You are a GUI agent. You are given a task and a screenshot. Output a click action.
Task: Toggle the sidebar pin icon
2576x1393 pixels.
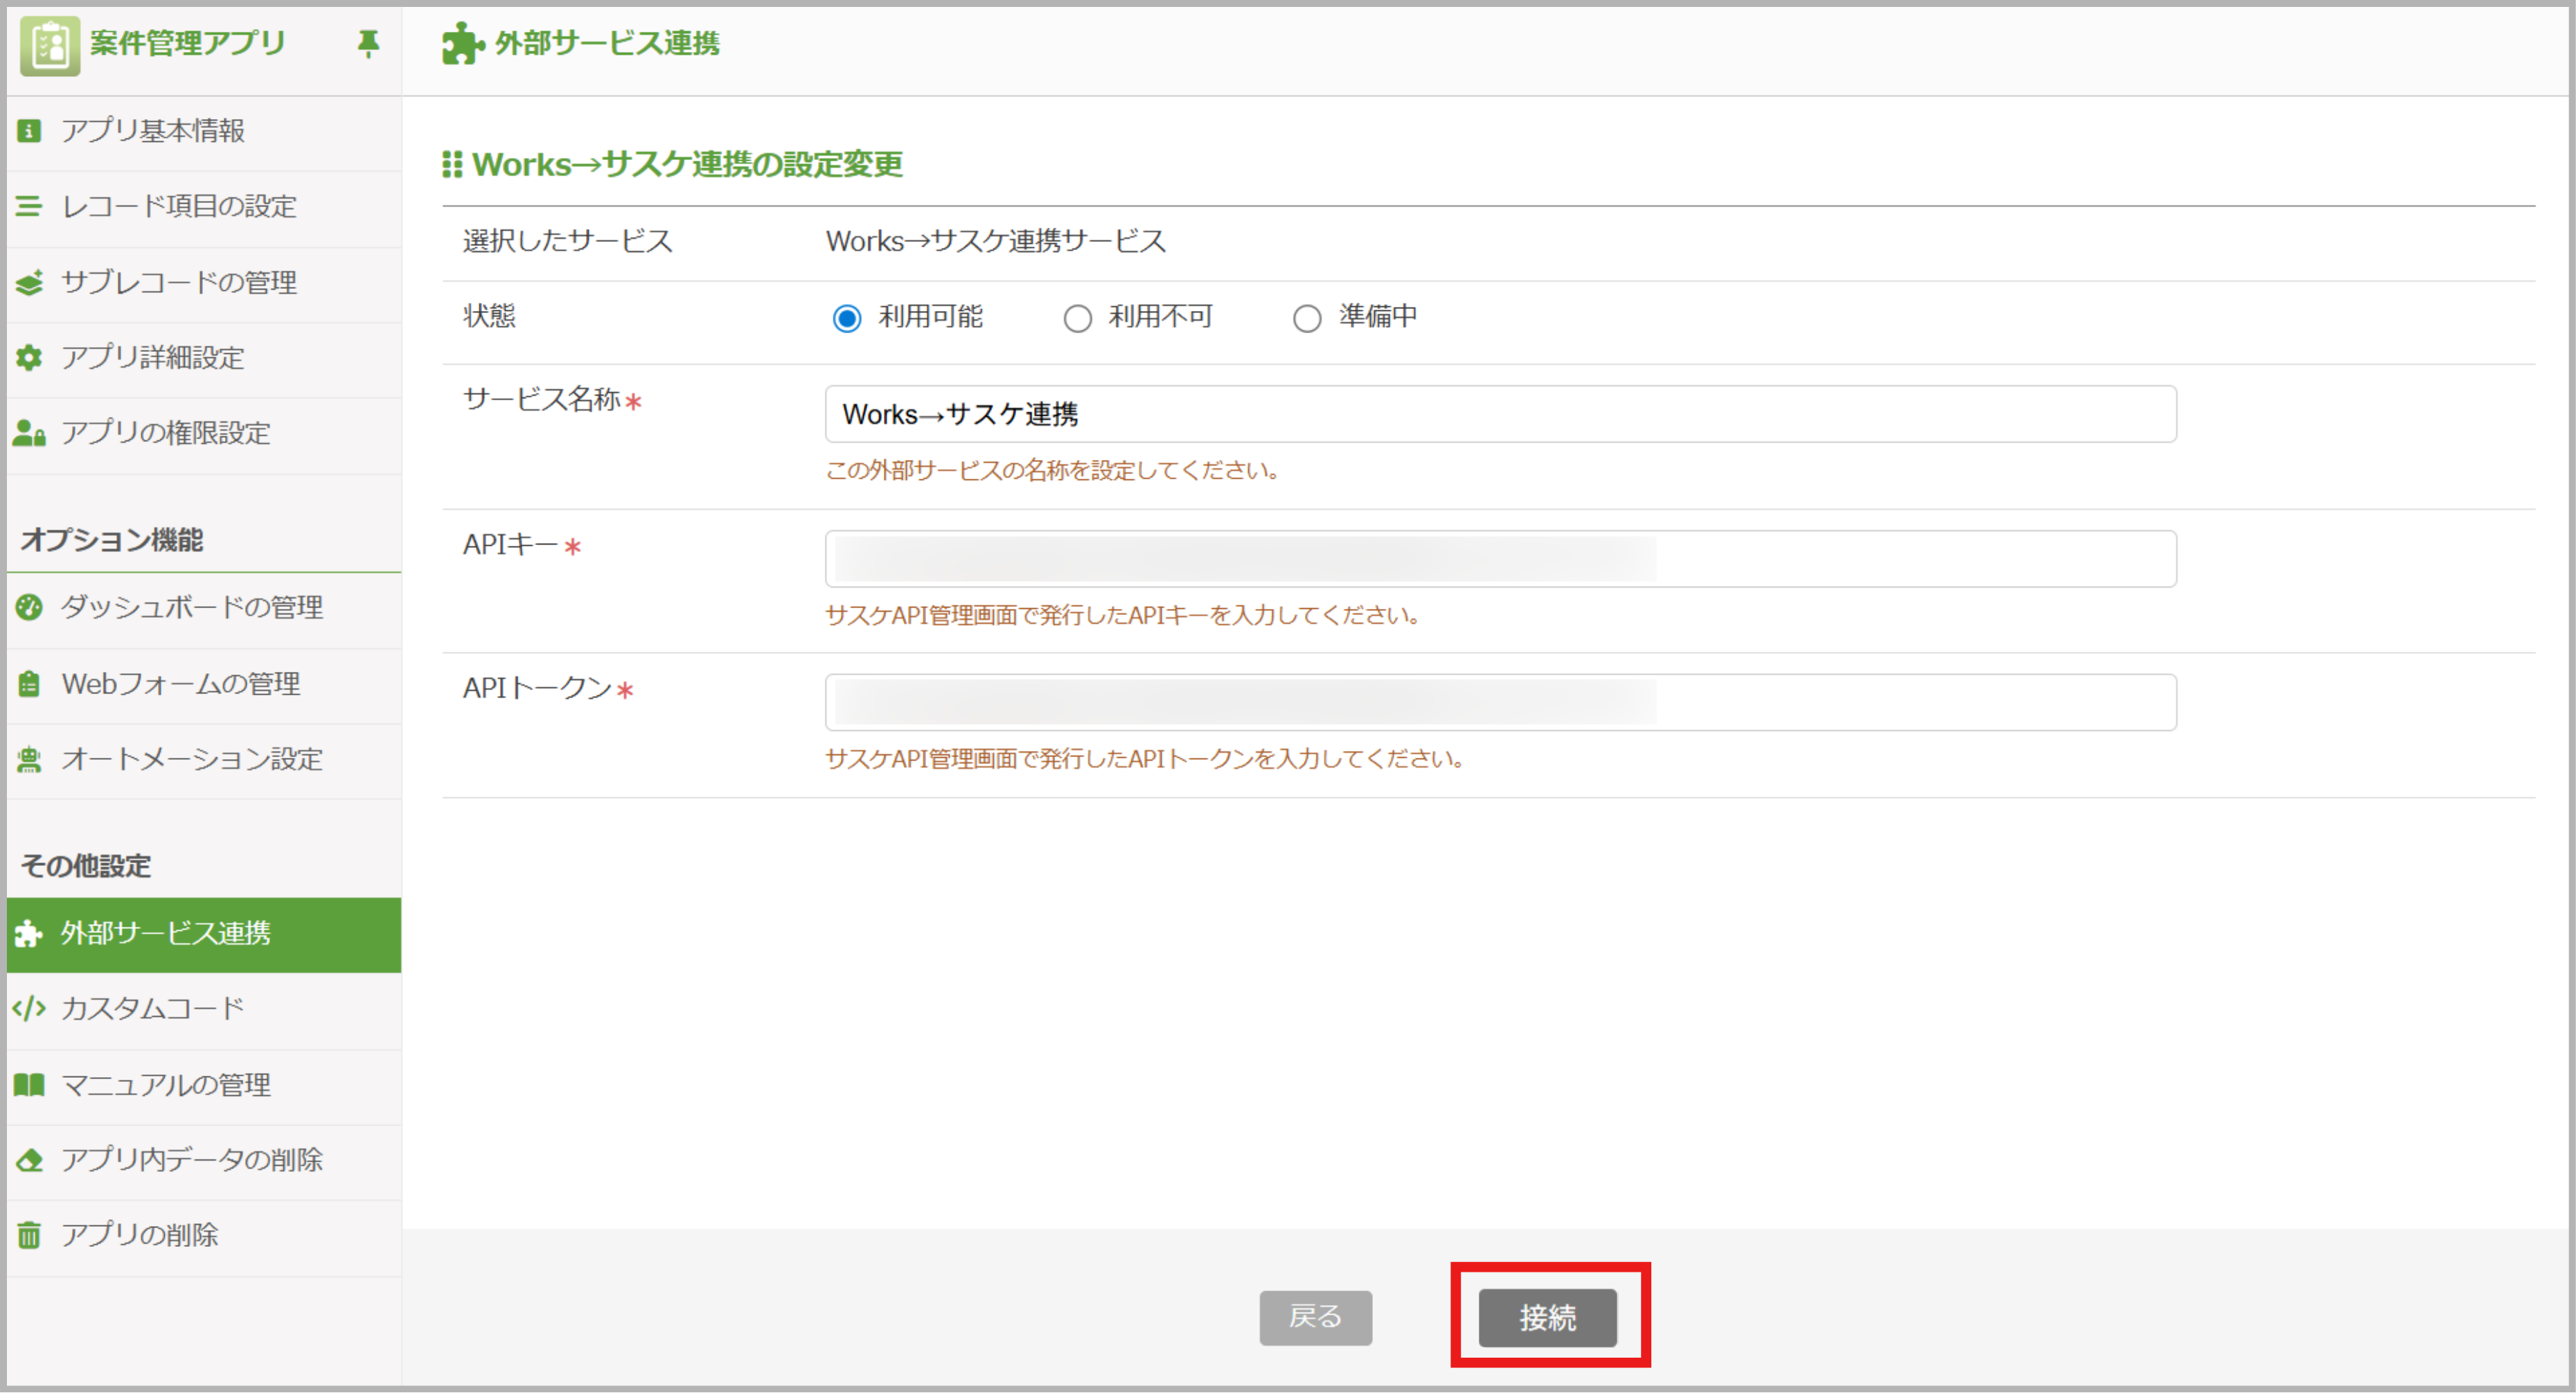(x=368, y=43)
